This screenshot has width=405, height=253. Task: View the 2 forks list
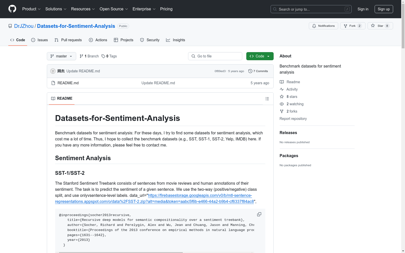coord(289,111)
